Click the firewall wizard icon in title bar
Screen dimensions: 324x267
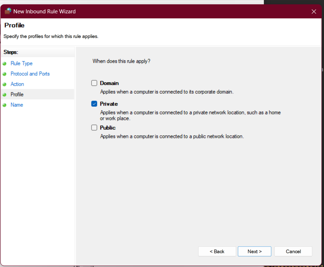click(x=8, y=11)
